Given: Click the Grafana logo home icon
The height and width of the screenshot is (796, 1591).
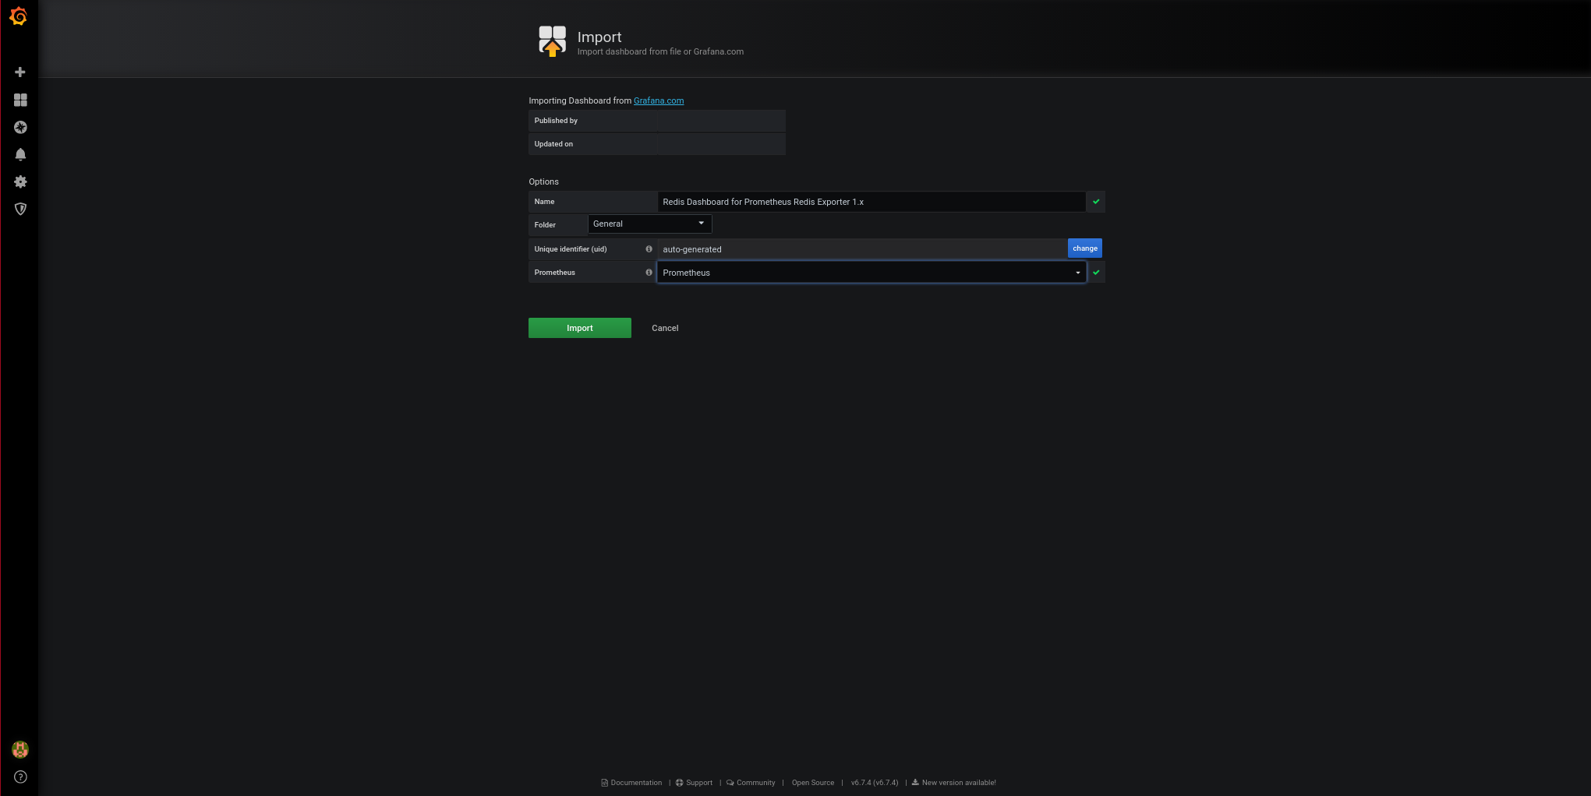Looking at the screenshot, I should coord(19,16).
